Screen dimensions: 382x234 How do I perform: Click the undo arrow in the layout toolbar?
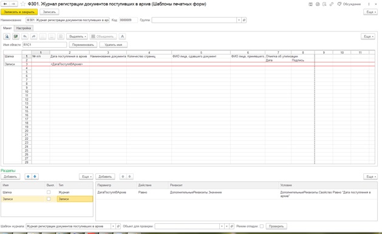pos(25,36)
